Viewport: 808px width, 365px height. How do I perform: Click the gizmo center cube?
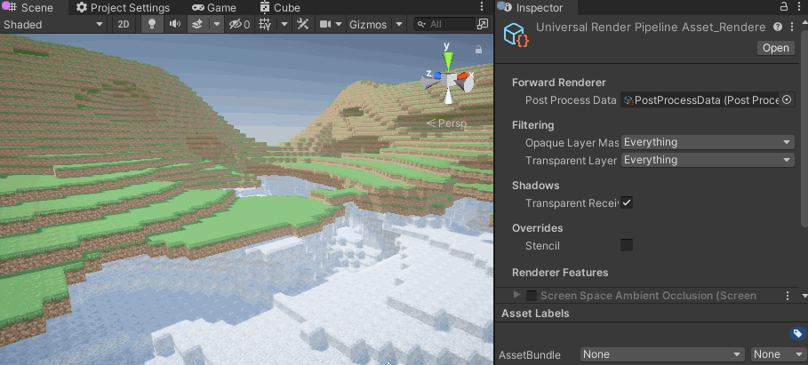448,80
